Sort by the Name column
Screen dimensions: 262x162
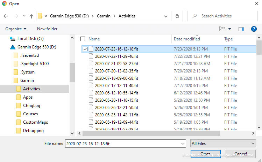(94, 39)
